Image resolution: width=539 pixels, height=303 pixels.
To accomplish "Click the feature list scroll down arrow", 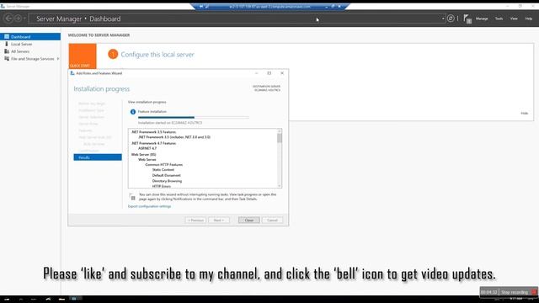I will (280, 186).
